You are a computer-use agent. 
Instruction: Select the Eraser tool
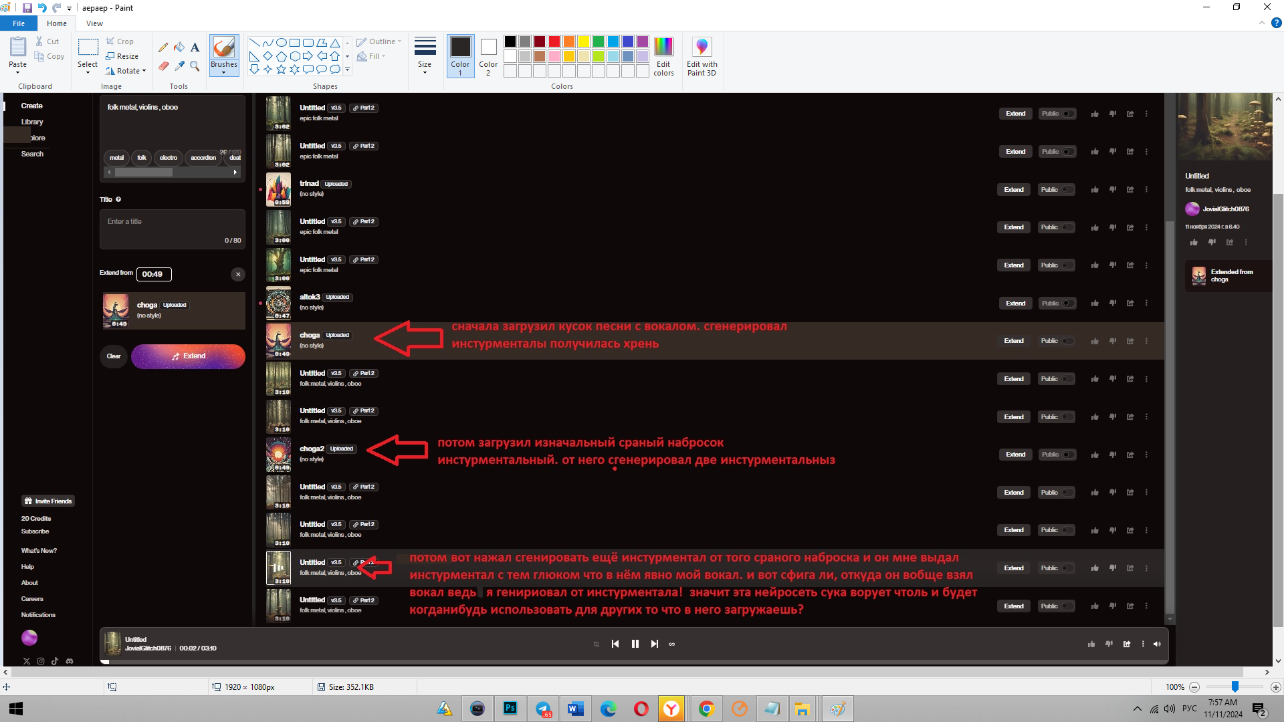(x=163, y=66)
